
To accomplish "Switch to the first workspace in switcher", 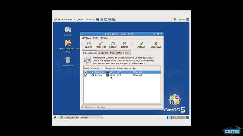I will [x=169, y=117].
